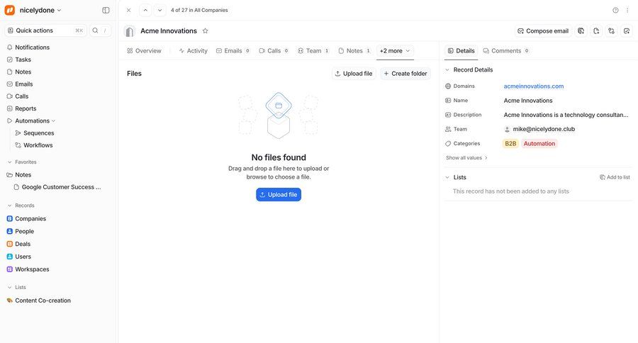The width and height of the screenshot is (638, 343).
Task: Click the last icon in record header
Action: [x=627, y=31]
